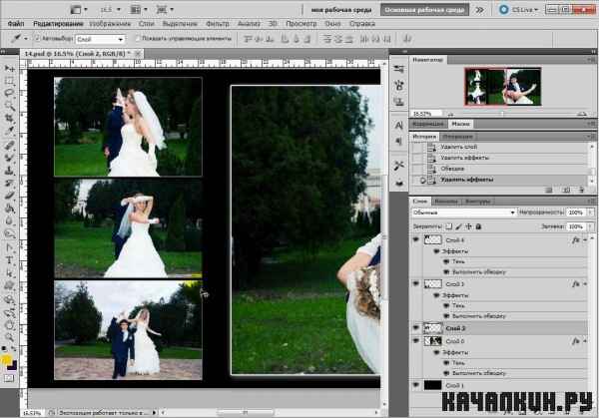Click the Navigator preview thumbnail

coord(503,86)
